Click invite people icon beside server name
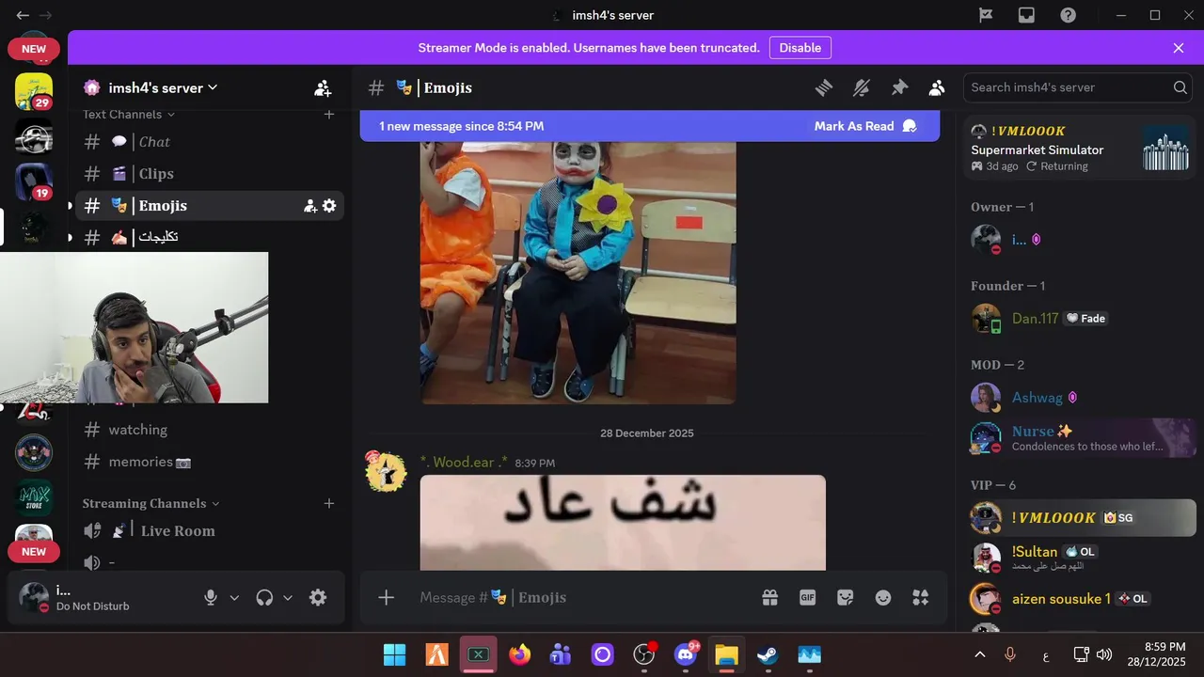Screen dimensions: 1204x677 pyautogui.click(x=323, y=88)
